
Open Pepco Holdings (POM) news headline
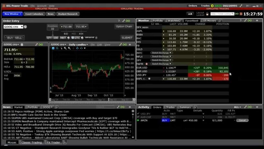click(36, 111)
